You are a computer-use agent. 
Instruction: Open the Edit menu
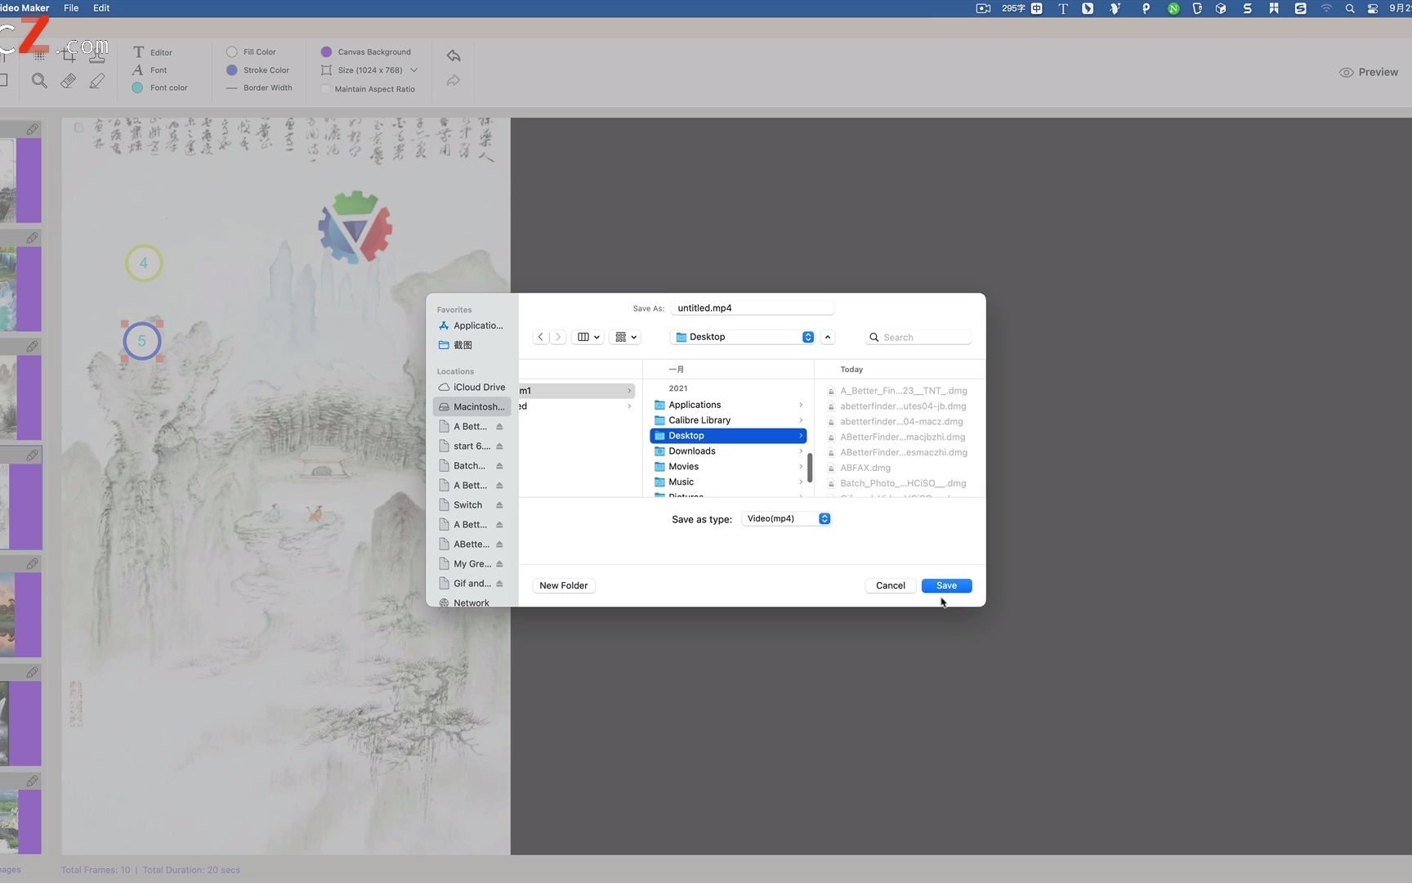[x=101, y=8]
